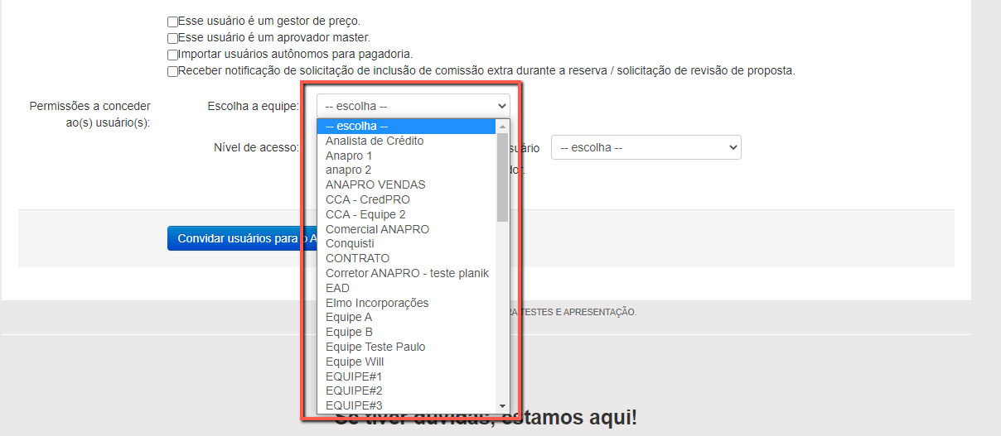Choose 'Comercial ANAPRO' team

(x=377, y=229)
